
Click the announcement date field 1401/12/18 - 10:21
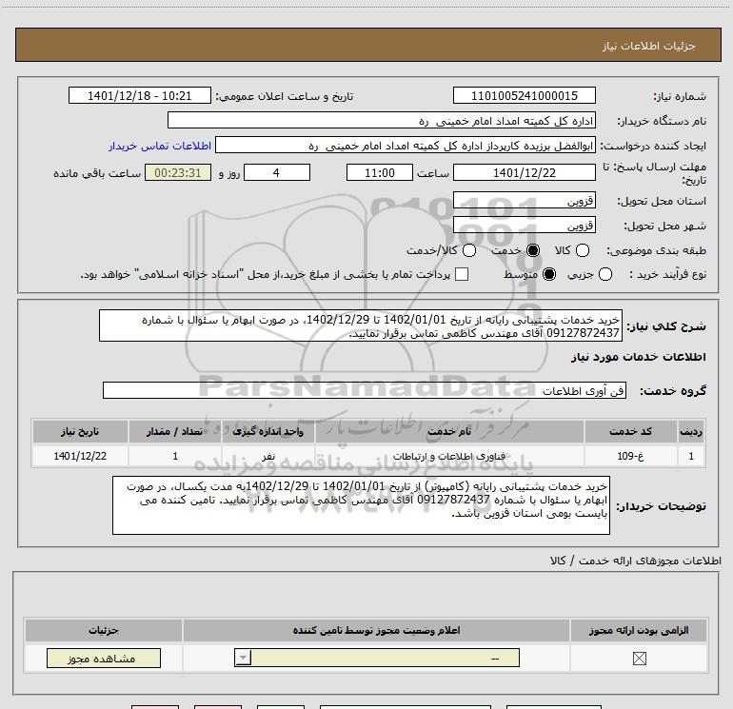140,95
